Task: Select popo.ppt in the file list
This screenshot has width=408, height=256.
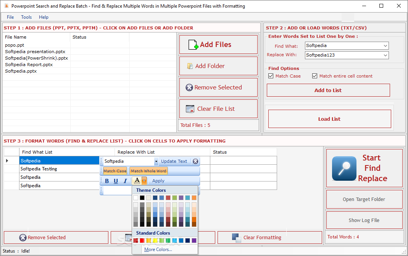Action: coord(15,45)
